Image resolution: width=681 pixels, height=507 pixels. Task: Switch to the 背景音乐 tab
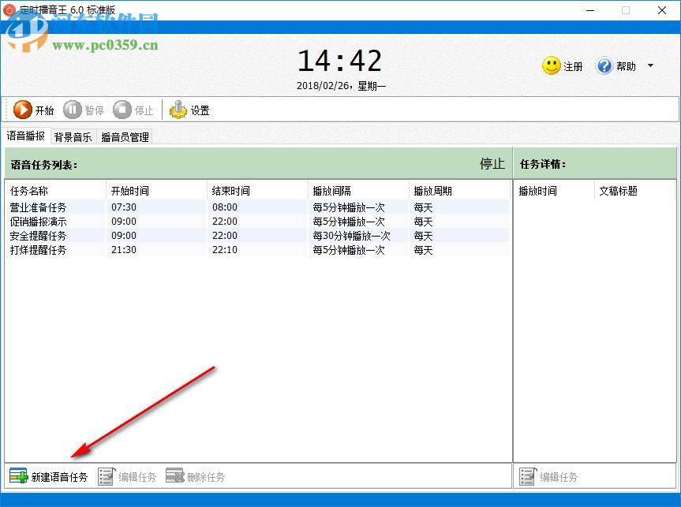[x=73, y=136]
